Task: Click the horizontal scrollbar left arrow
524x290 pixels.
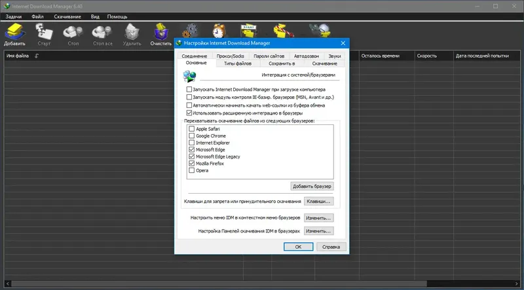Action: pyautogui.click(x=8, y=283)
